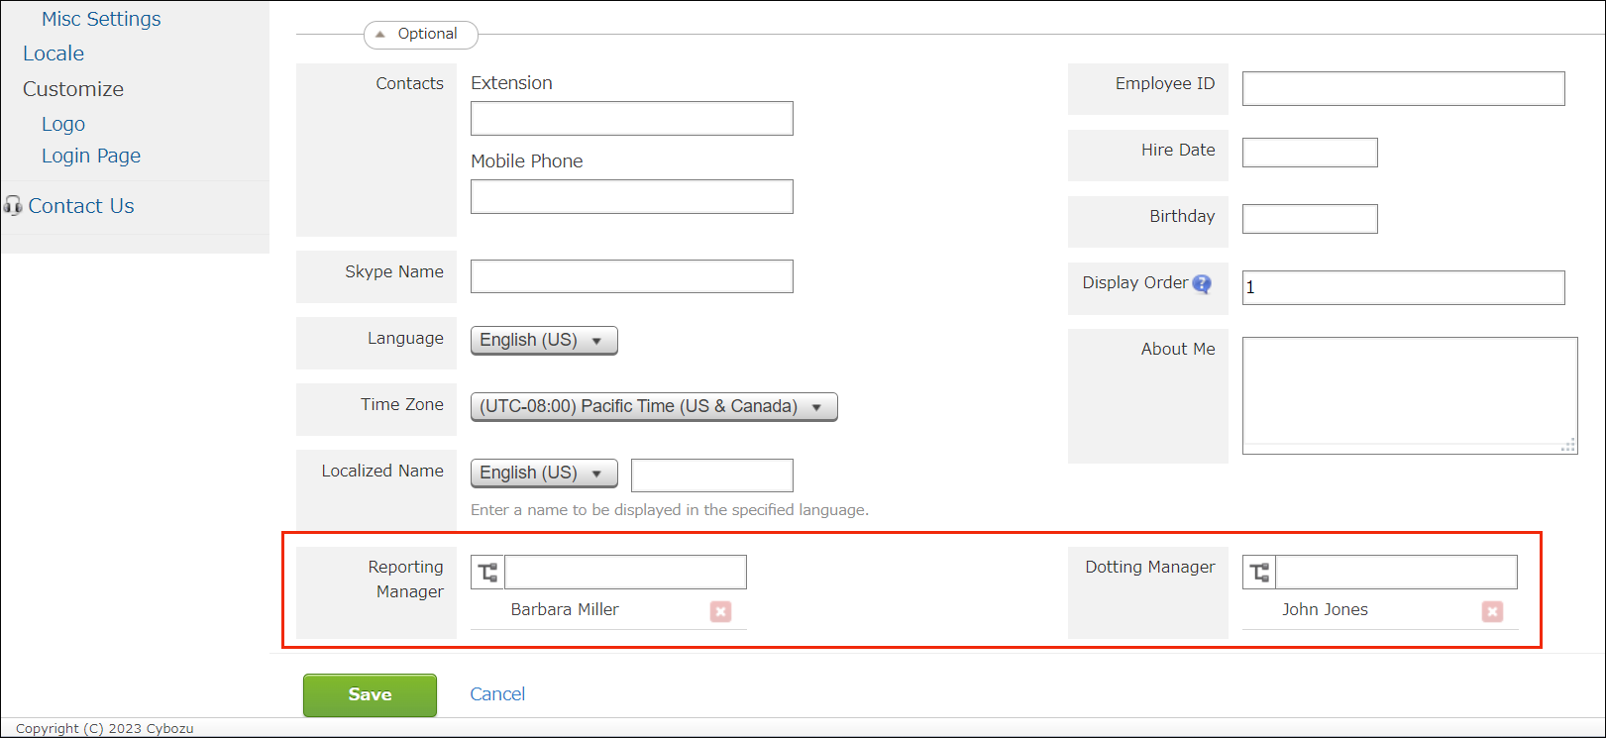
Task: Open Misc Settings in sidebar
Action: point(101,19)
